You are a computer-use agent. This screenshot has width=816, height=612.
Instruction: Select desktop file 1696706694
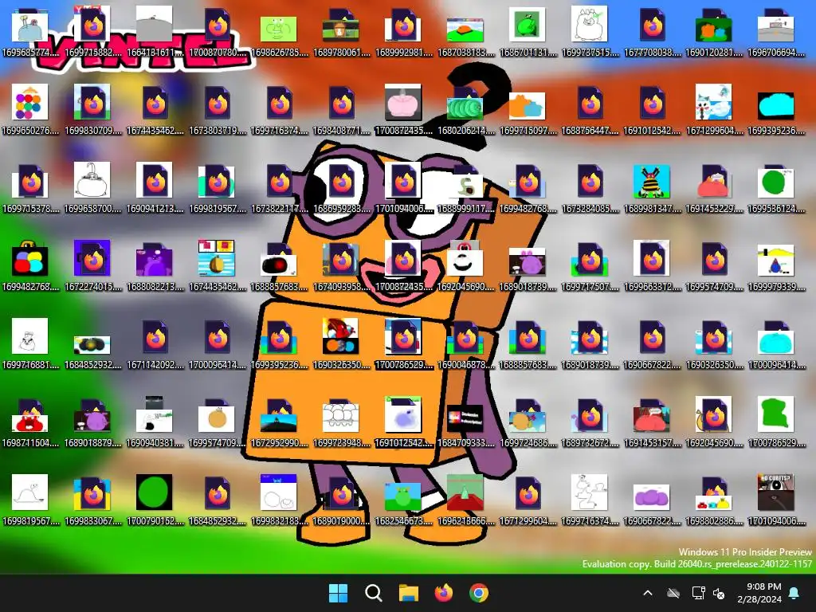(776, 32)
